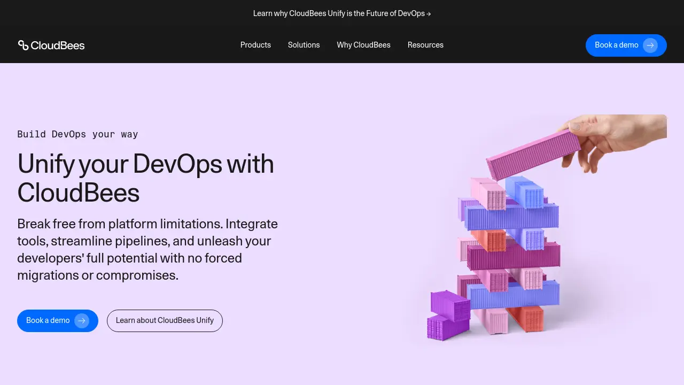The height and width of the screenshot is (385, 684).
Task: Click the 'Break free from platform limitations' paragraph
Action: (x=147, y=249)
